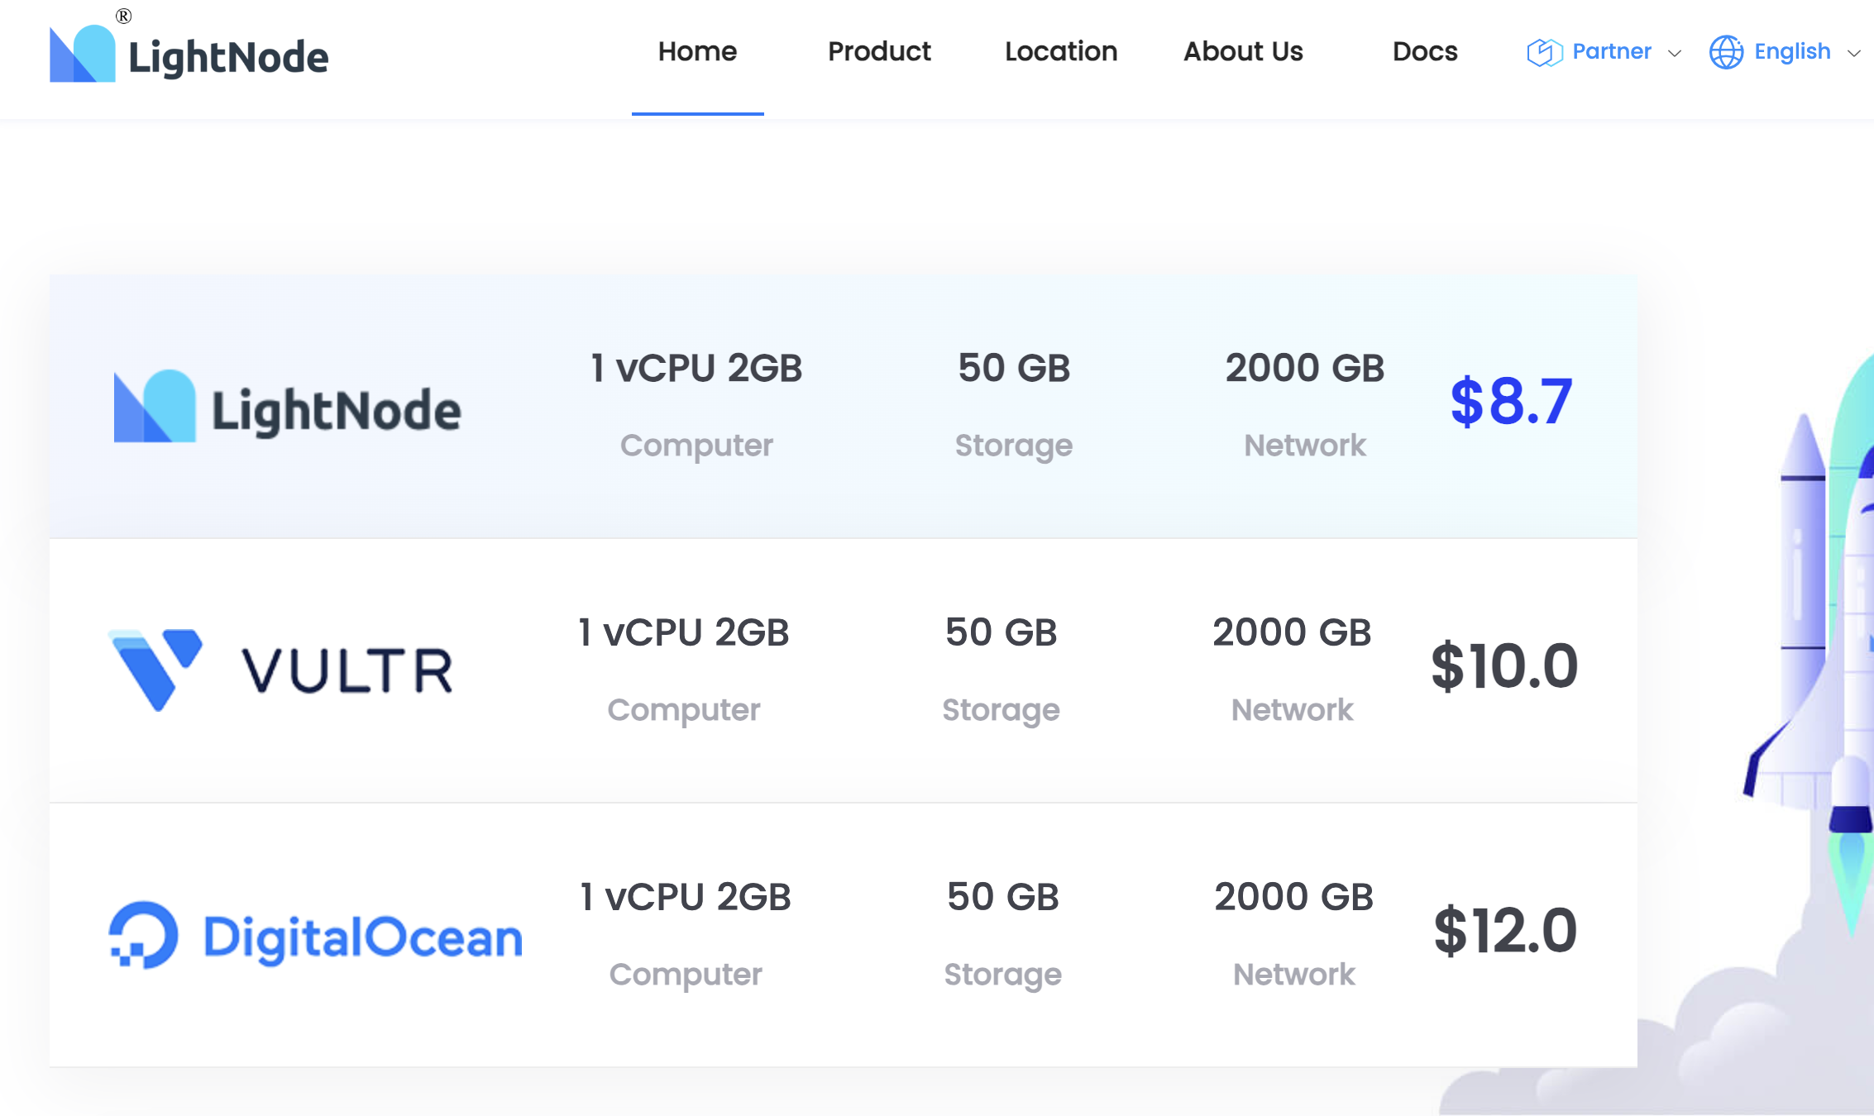Navigate to About Us

1243,51
